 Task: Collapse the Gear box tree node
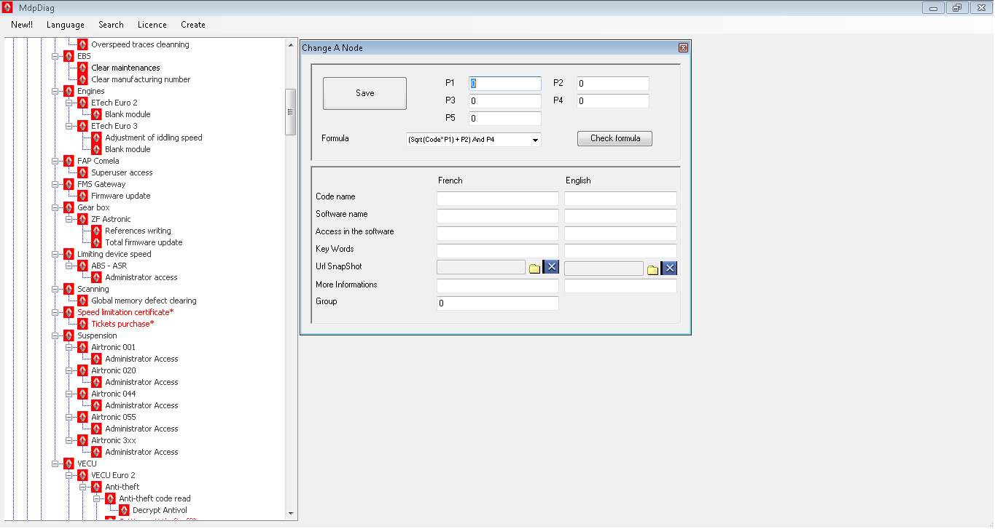click(55, 207)
